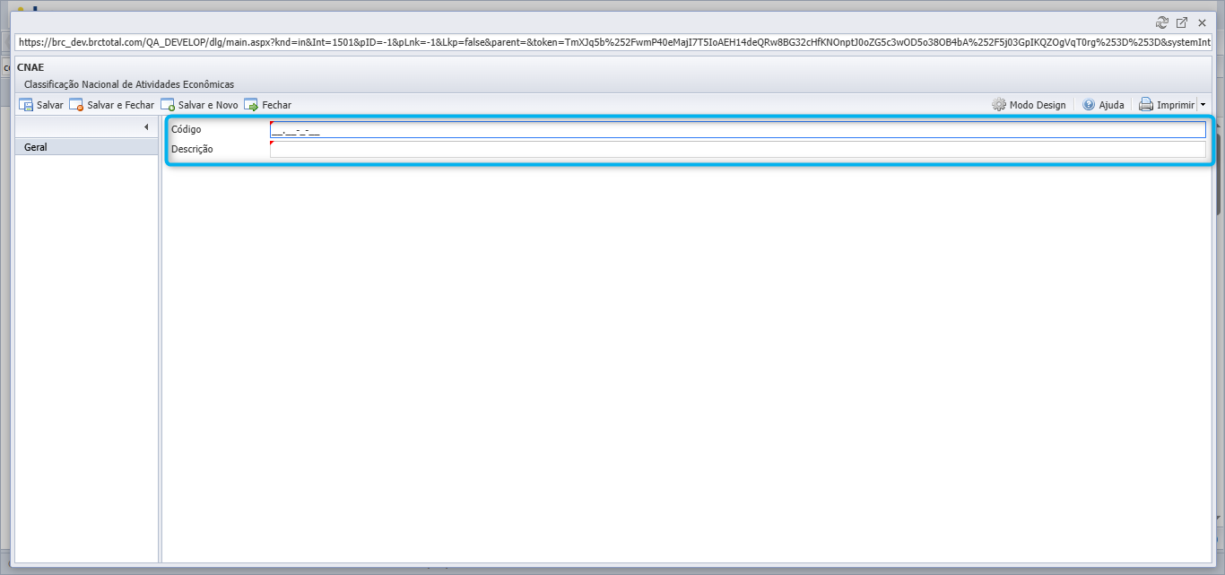Select Salvar e Novo toolbar button
Viewport: 1225px width, 575px height.
tap(200, 105)
